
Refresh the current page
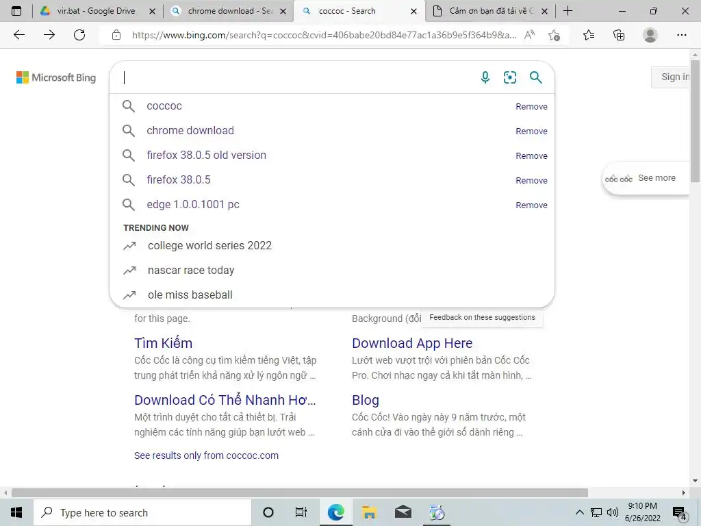coord(79,35)
